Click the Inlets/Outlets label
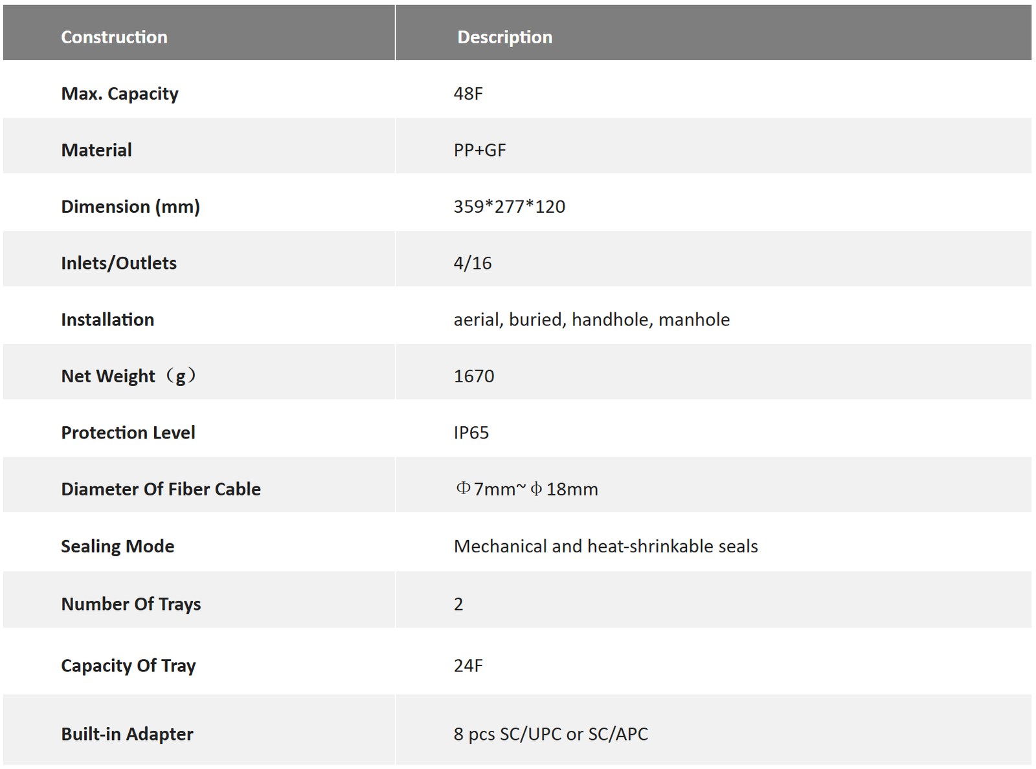This screenshot has height=769, width=1036. tap(118, 263)
